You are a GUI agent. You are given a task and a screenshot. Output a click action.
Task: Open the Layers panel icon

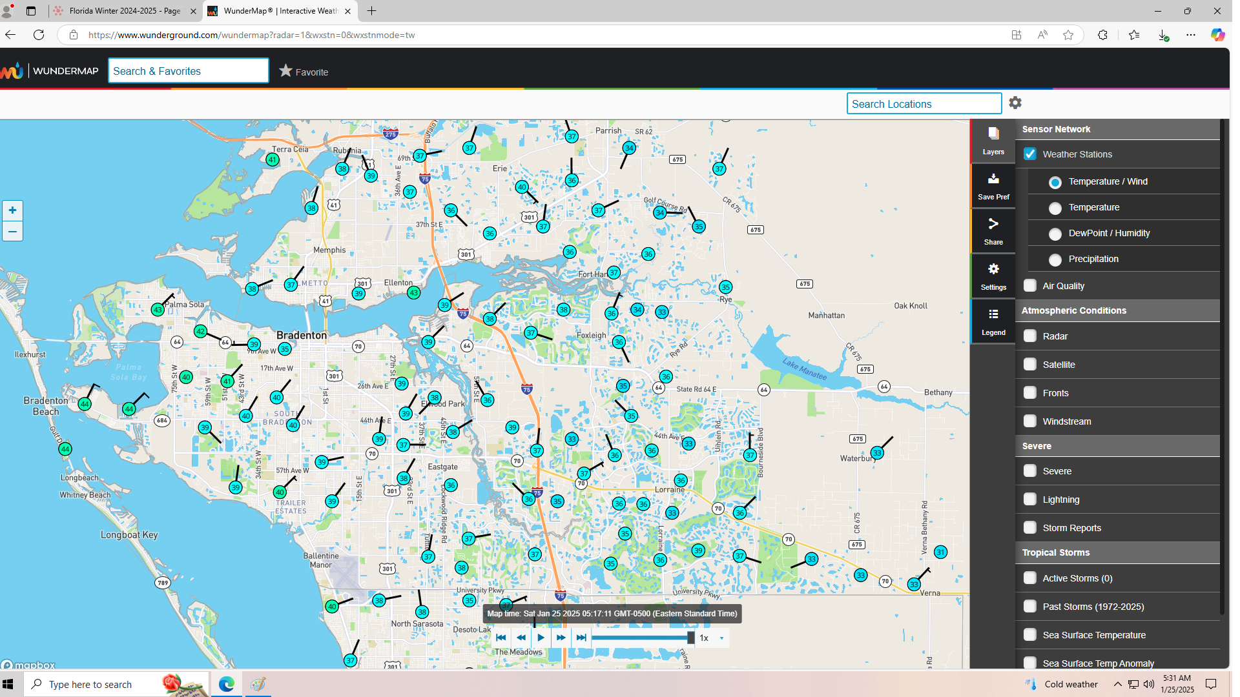click(993, 140)
